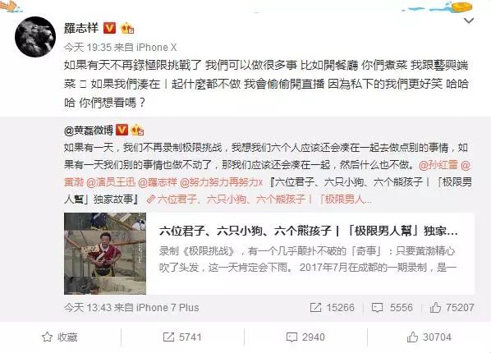Open the article card titled 六位君子、六只小狗

(269, 254)
